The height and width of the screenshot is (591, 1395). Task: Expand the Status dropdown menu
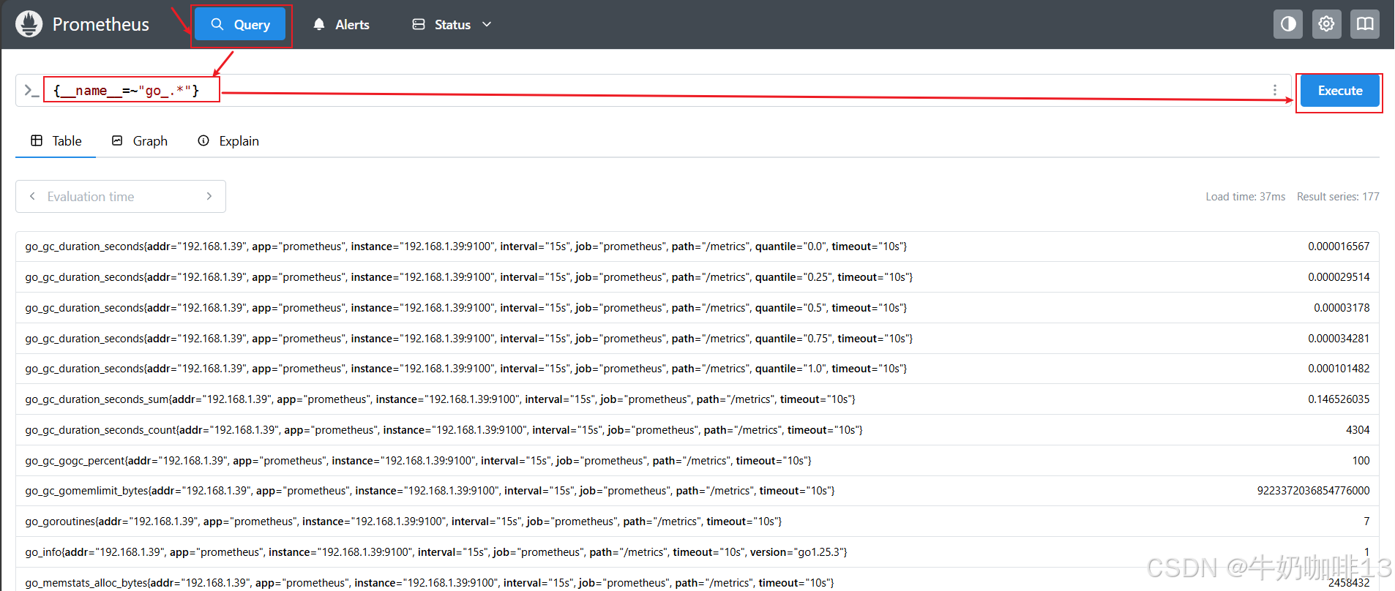[x=452, y=24]
